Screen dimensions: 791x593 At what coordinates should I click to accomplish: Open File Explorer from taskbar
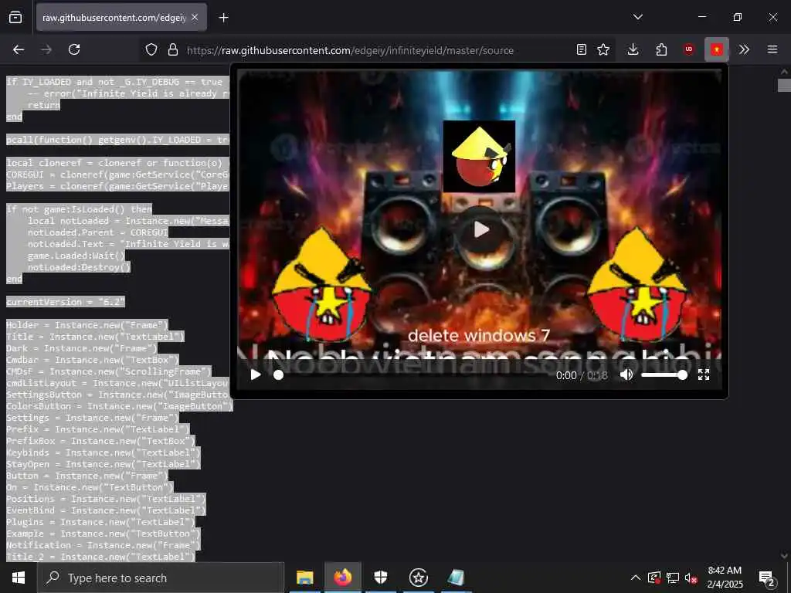click(x=304, y=578)
